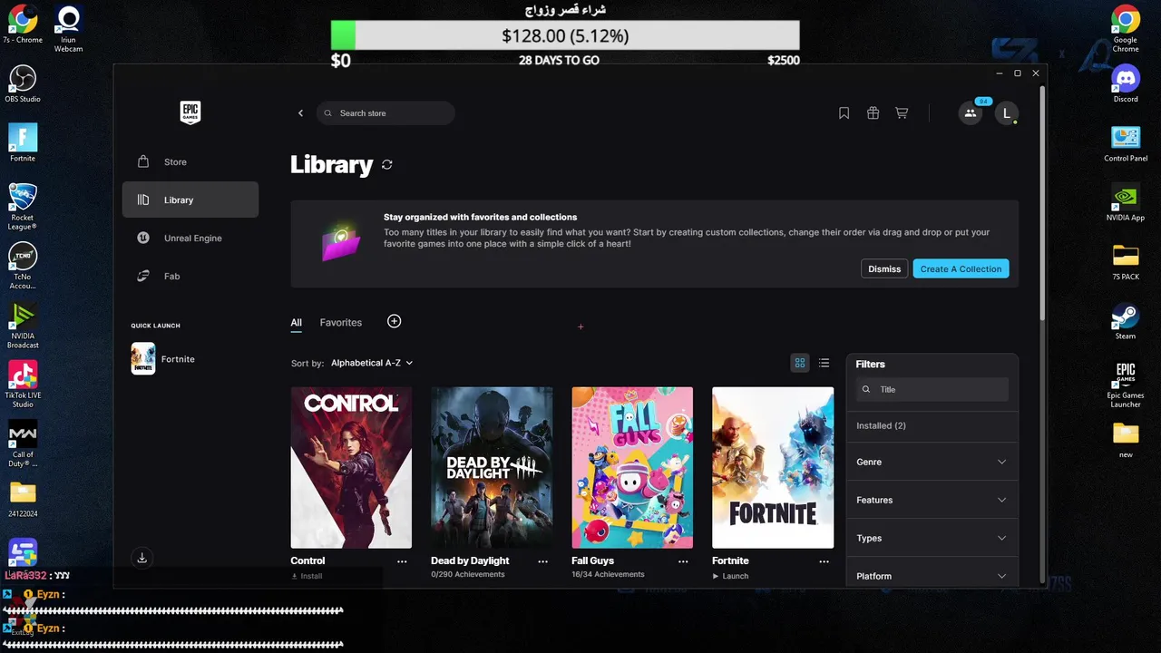Screen dimensions: 1161x653
Task: Refresh the library with the sync icon
Action: (x=387, y=164)
